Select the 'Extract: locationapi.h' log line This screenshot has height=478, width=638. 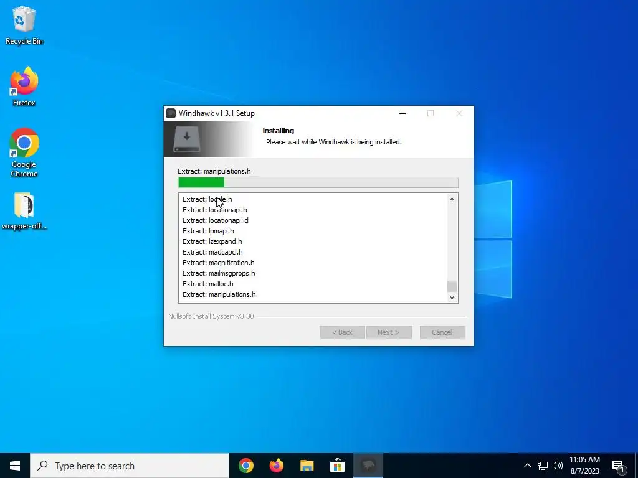tap(215, 210)
